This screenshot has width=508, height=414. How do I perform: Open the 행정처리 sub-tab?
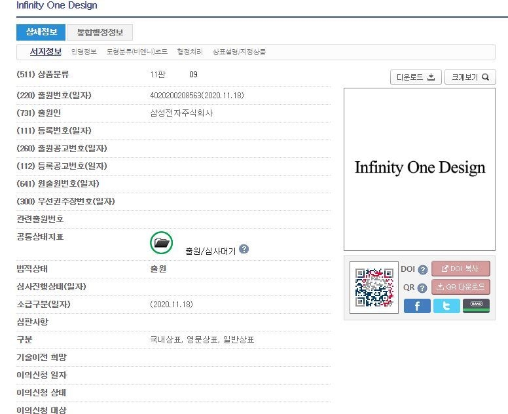(190, 52)
